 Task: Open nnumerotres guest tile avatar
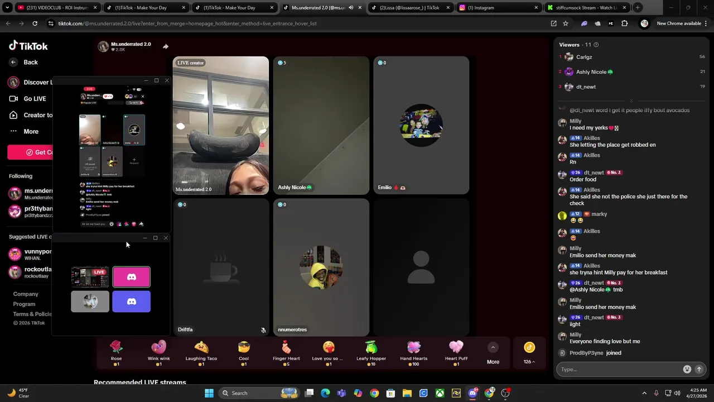321,267
